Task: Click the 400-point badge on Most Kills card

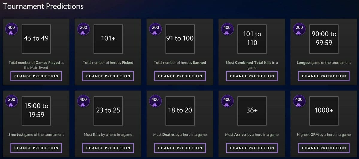Action: pos(83,102)
